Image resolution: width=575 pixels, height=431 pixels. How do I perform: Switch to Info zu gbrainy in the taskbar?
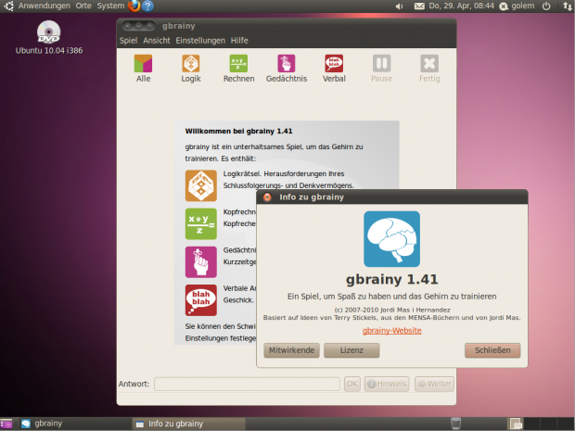(188, 424)
